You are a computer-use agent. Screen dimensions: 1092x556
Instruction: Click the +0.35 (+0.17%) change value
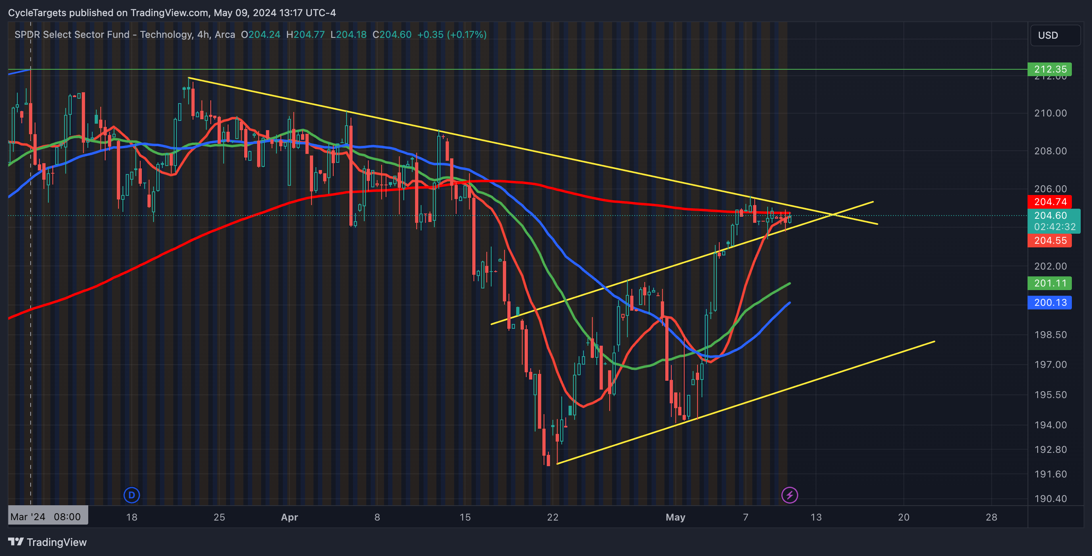[452, 35]
